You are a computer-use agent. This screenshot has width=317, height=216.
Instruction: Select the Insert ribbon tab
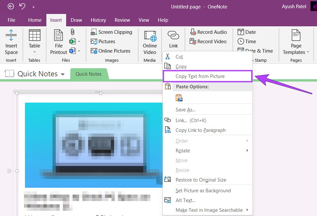[x=56, y=20]
